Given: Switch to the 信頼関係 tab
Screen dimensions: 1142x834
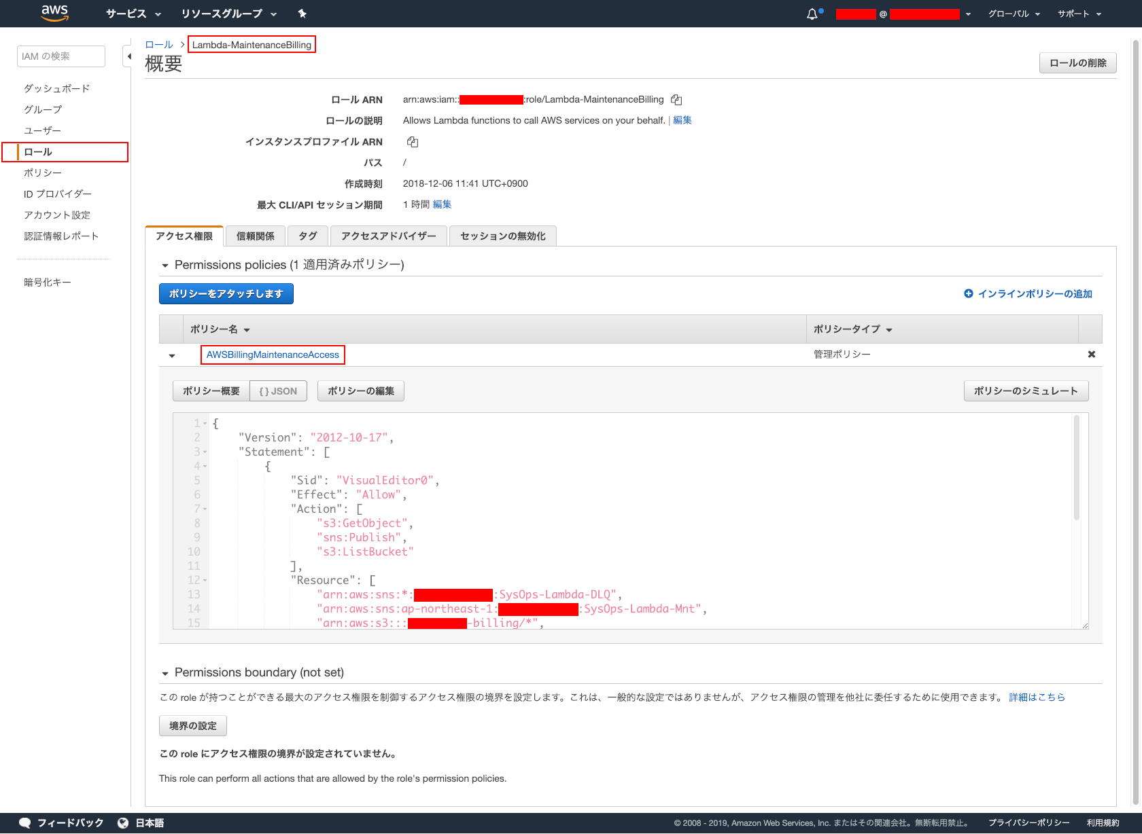Looking at the screenshot, I should [255, 236].
